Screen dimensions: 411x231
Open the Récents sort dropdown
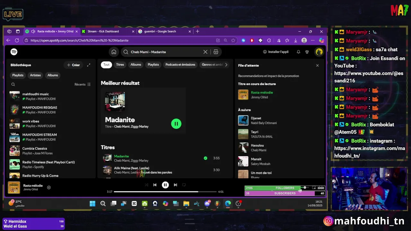pos(83,84)
